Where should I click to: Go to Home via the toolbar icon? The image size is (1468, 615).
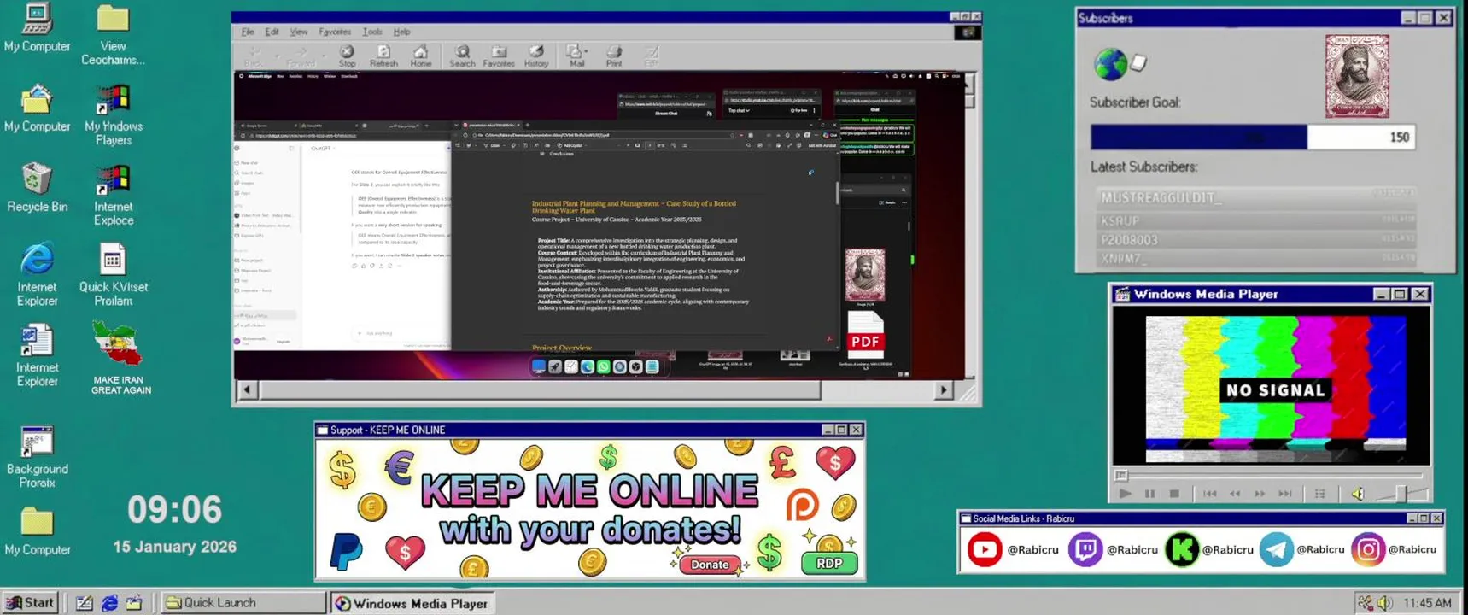click(x=421, y=56)
